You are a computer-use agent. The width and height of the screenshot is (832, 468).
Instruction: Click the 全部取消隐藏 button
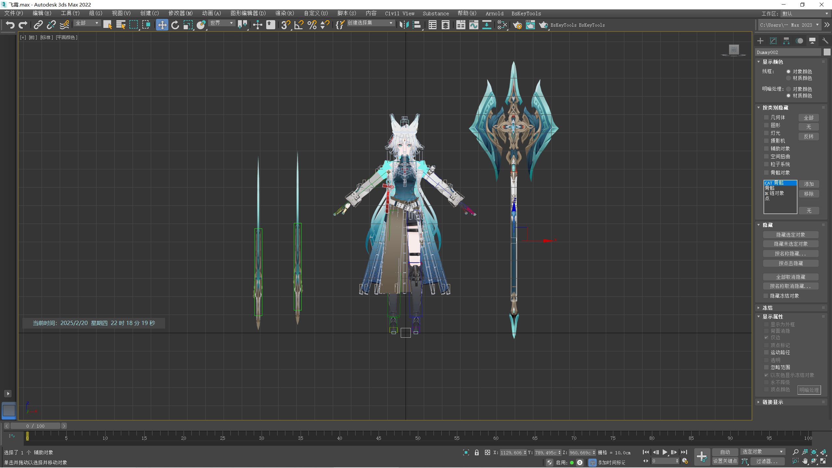[791, 277]
